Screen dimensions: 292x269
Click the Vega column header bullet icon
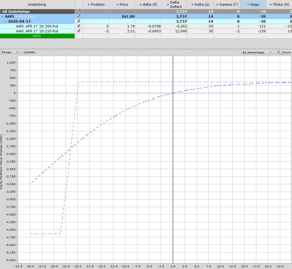[248, 4]
